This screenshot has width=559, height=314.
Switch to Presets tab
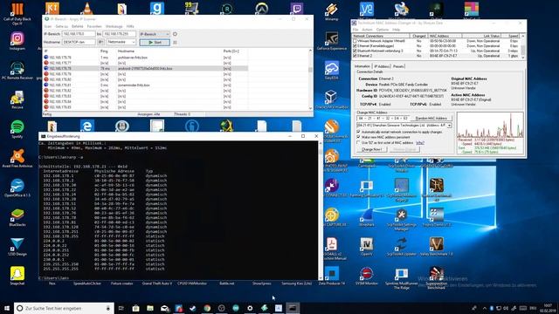click(398, 66)
